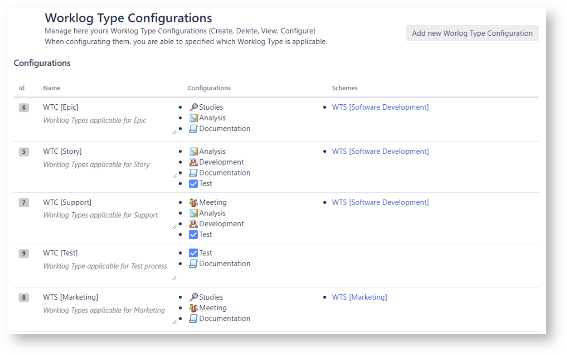Click the Studies magnifier icon in WTC [Epic]
The height and width of the screenshot is (355, 567).
[193, 107]
